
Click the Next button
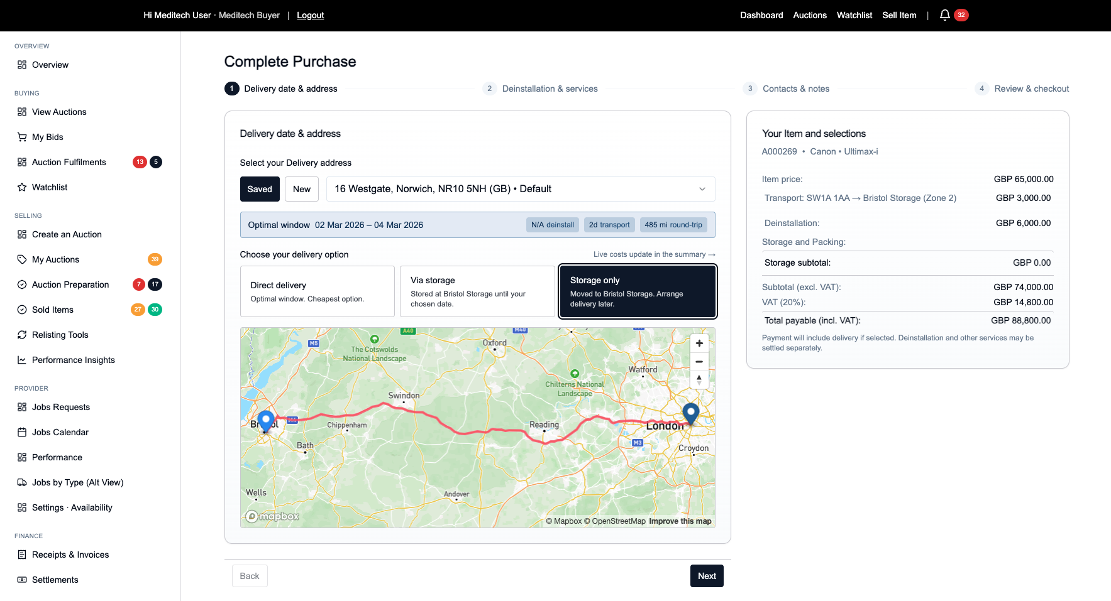pyautogui.click(x=707, y=576)
